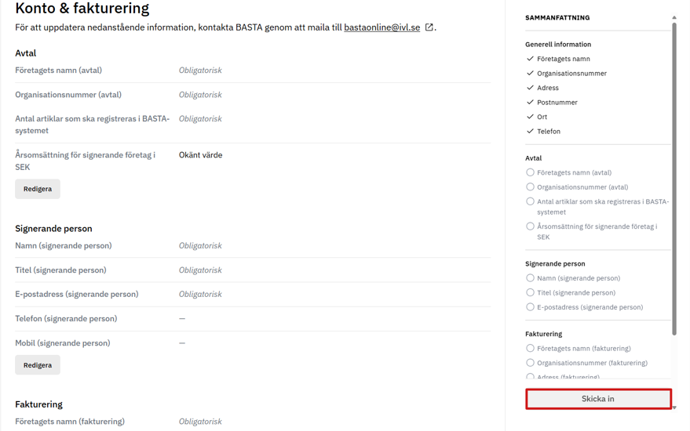
Task: Select the Företagets namn (avtal) circle in summary
Action: coord(530,172)
